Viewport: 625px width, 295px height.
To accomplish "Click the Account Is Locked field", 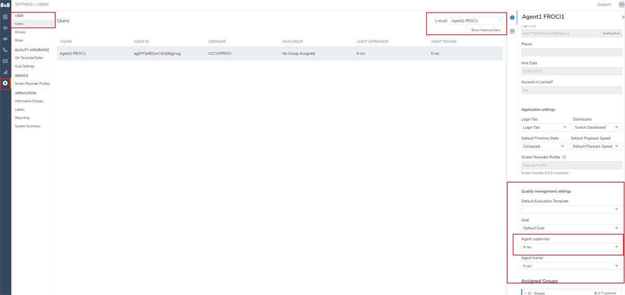I will point(572,90).
